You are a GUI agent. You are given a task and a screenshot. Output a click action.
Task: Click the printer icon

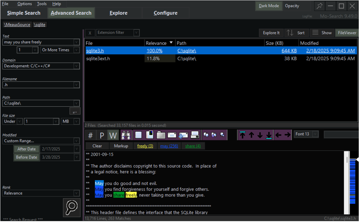tap(195, 135)
